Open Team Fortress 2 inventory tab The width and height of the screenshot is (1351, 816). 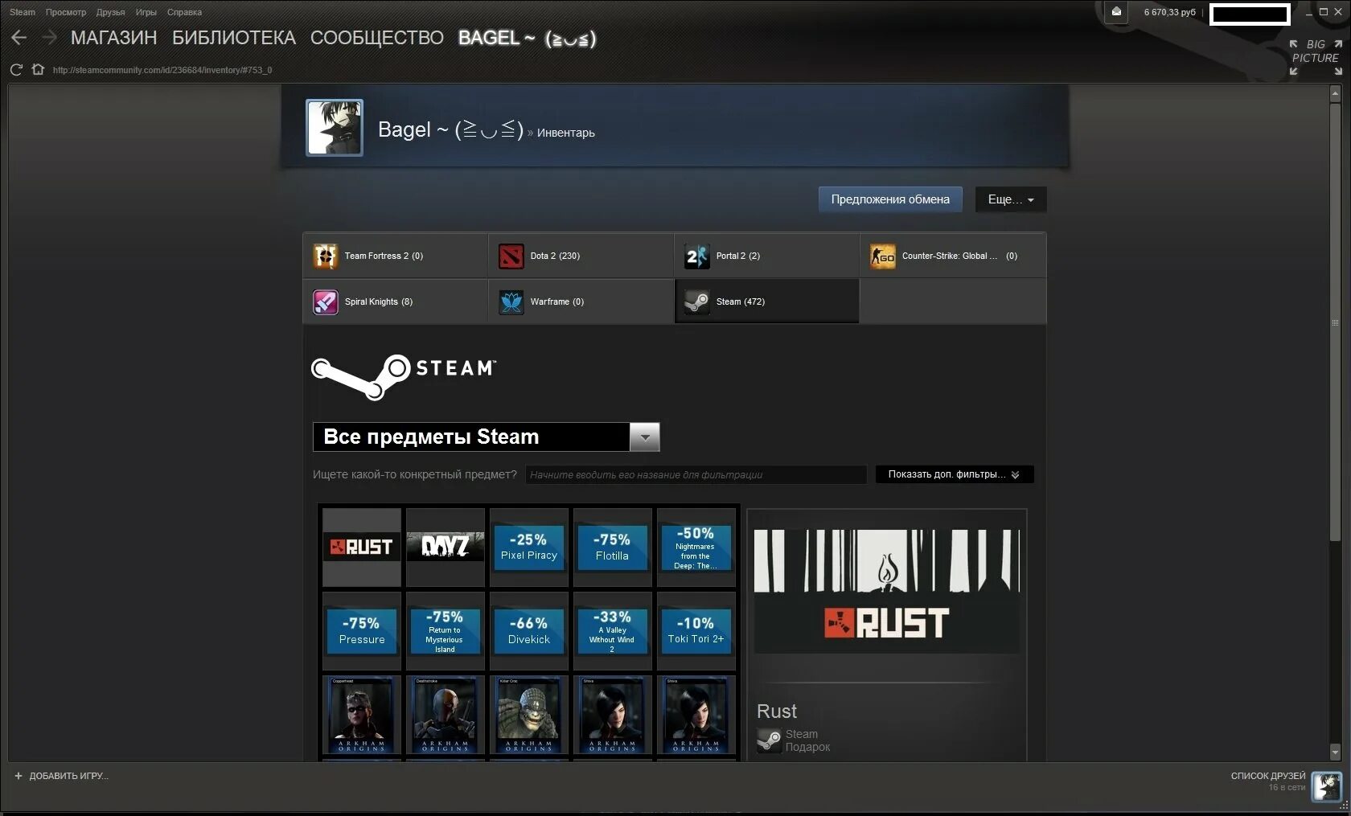[x=396, y=256]
